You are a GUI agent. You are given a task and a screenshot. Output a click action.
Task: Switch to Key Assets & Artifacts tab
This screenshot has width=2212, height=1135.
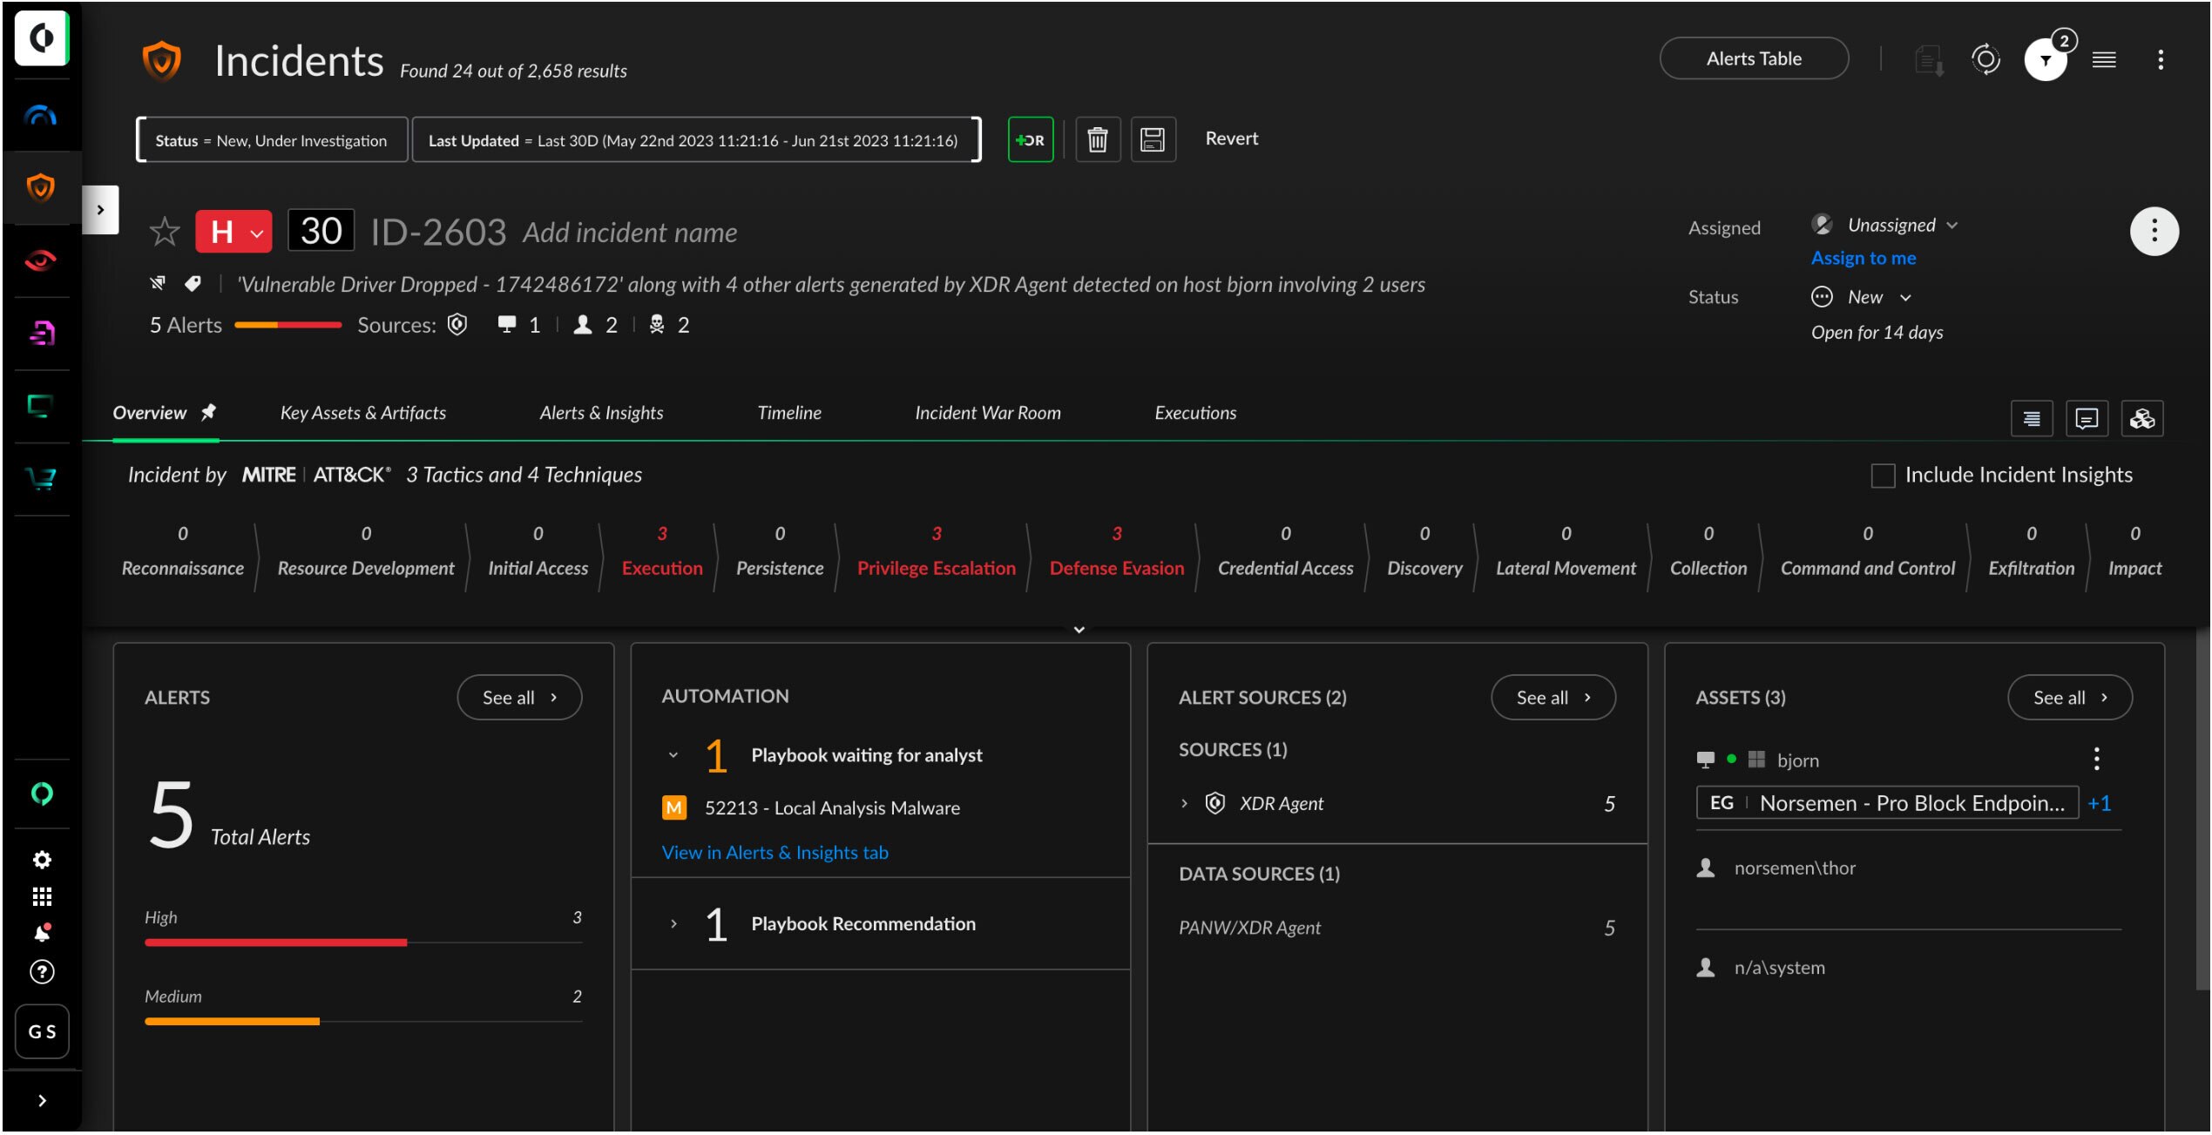point(362,413)
